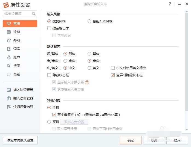The width and height of the screenshot is (191, 147).
Task: Toggle 首字母简拼 checkbox
Action: point(54,115)
